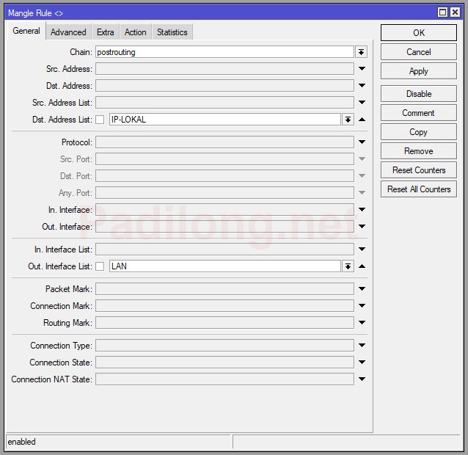Open the Chain dropdown list

(x=361, y=52)
